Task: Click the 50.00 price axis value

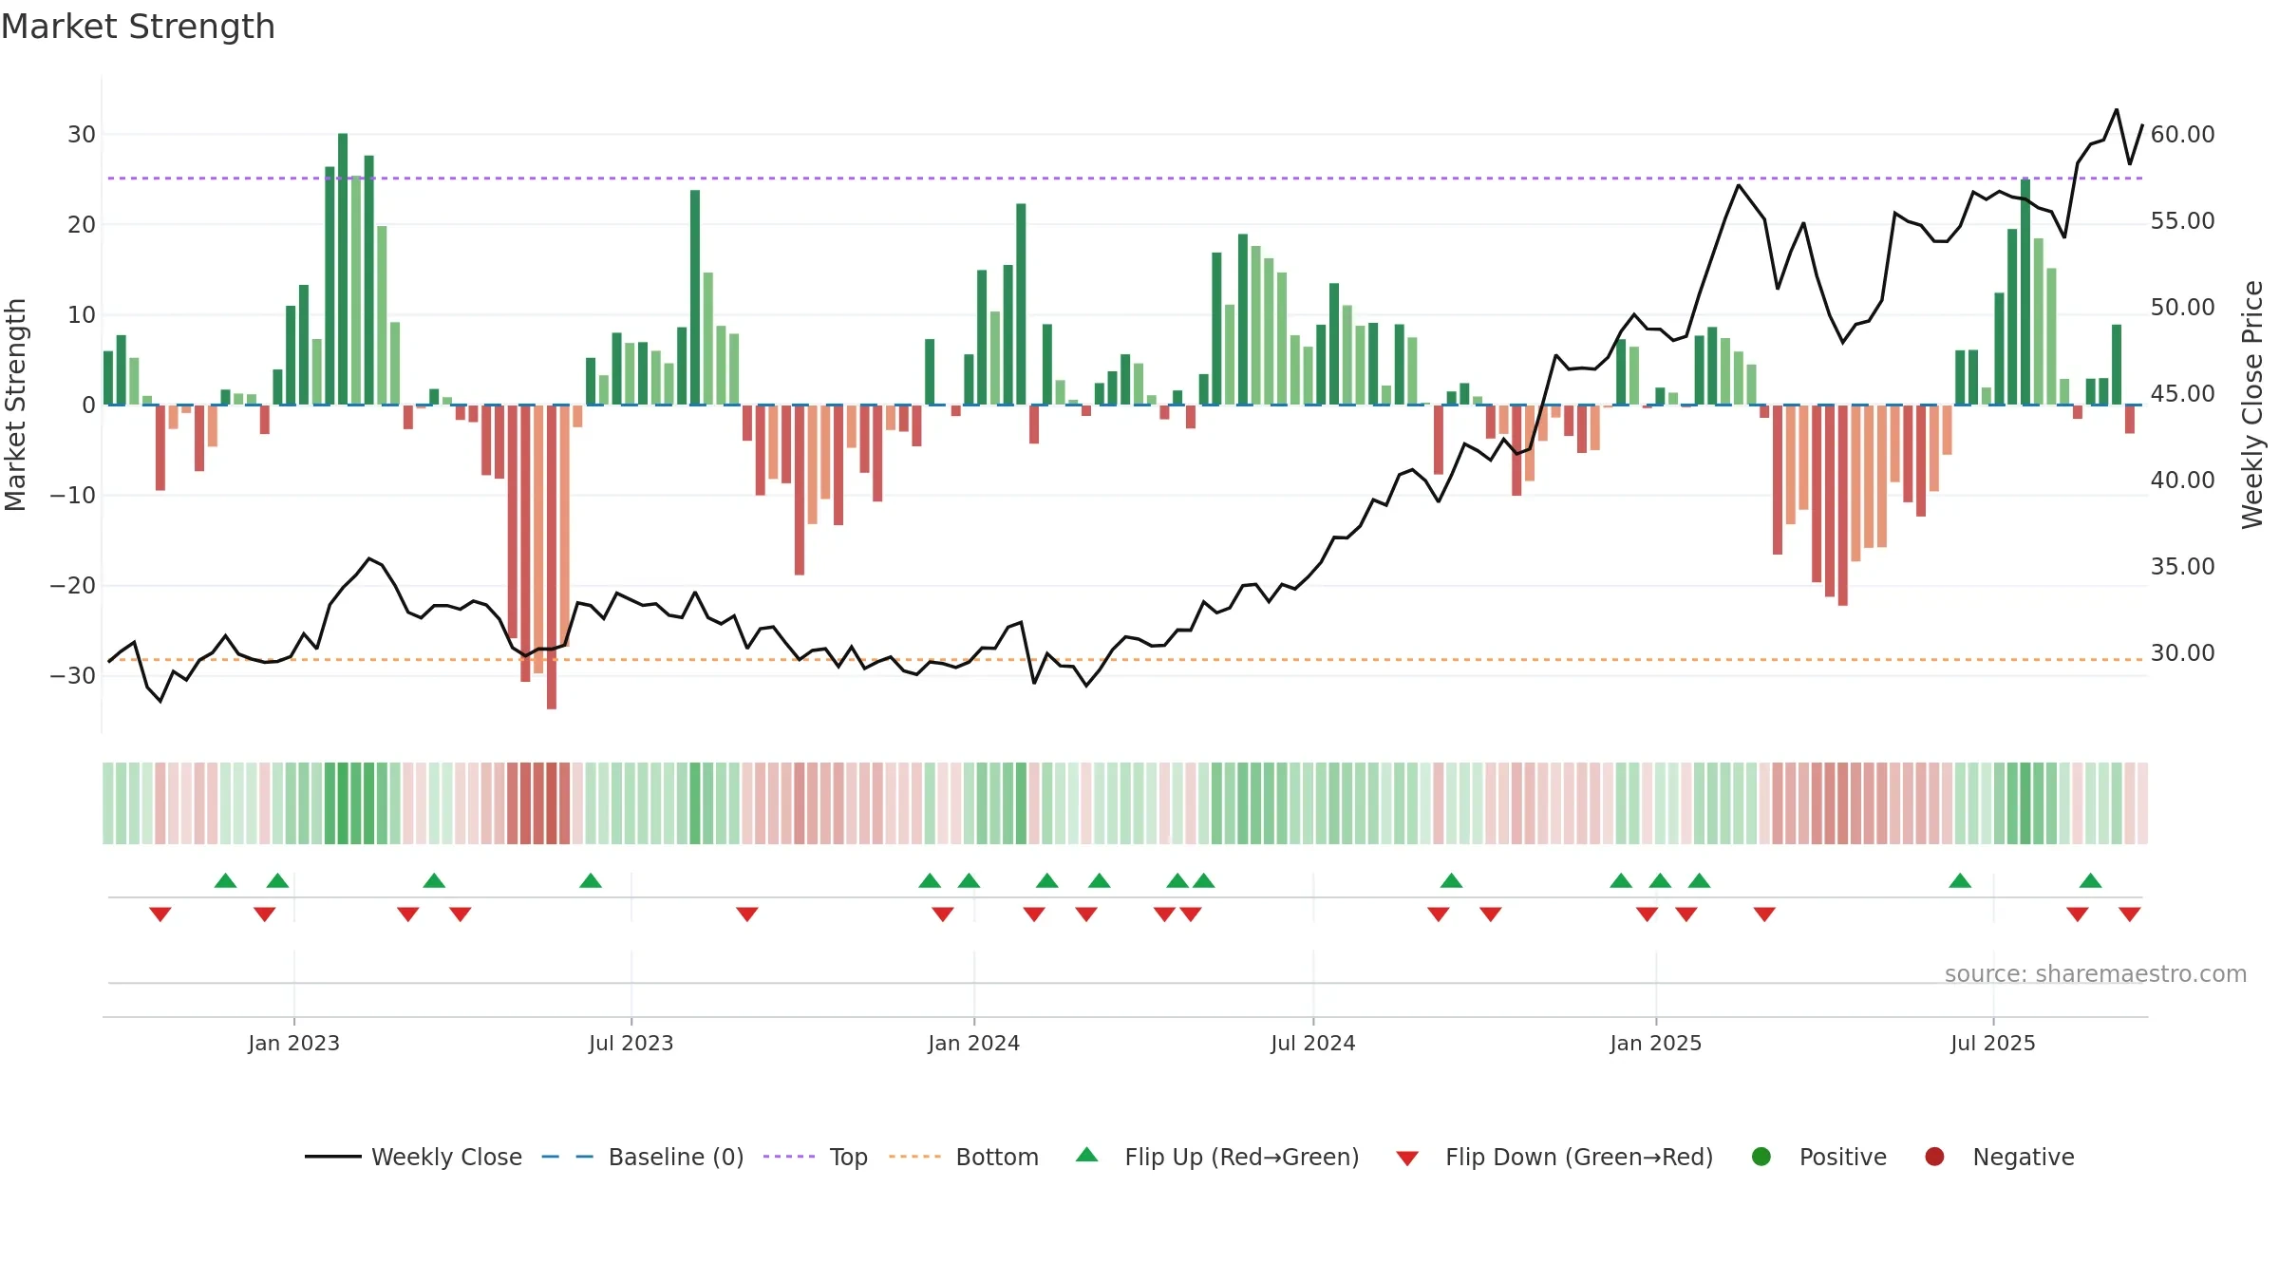Action: [x=2182, y=308]
